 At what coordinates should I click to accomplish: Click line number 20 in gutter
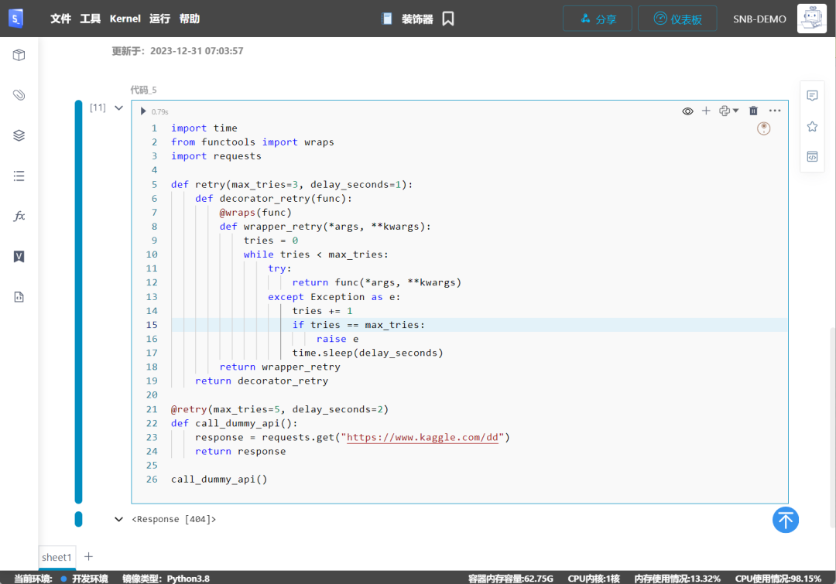pos(152,394)
